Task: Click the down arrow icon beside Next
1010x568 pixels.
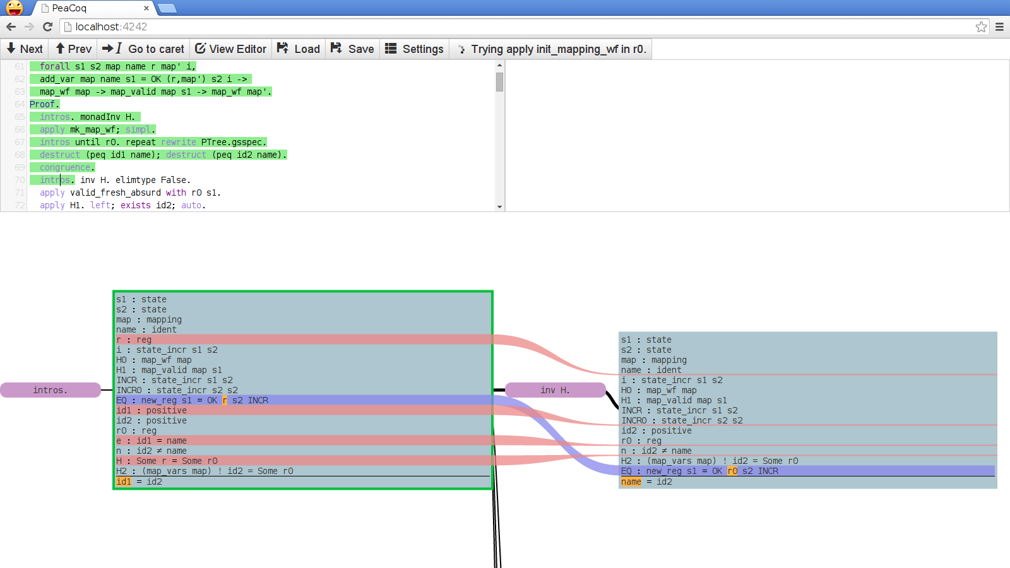Action: tap(11, 49)
